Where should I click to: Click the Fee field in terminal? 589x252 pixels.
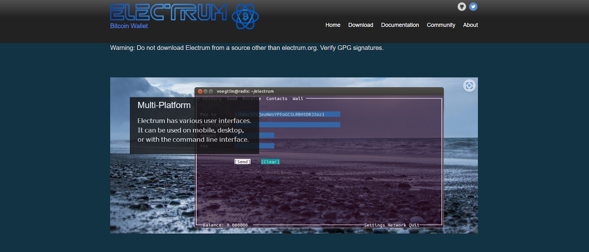click(x=254, y=146)
